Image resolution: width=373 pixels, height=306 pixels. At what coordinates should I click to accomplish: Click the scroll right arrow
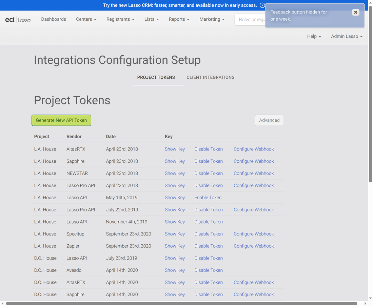point(366,304)
